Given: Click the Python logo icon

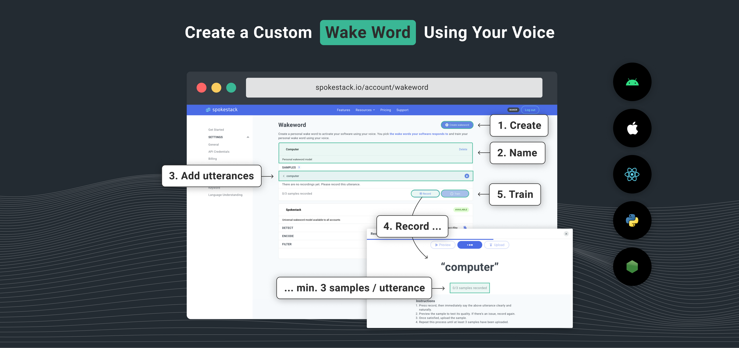Looking at the screenshot, I should (x=632, y=220).
